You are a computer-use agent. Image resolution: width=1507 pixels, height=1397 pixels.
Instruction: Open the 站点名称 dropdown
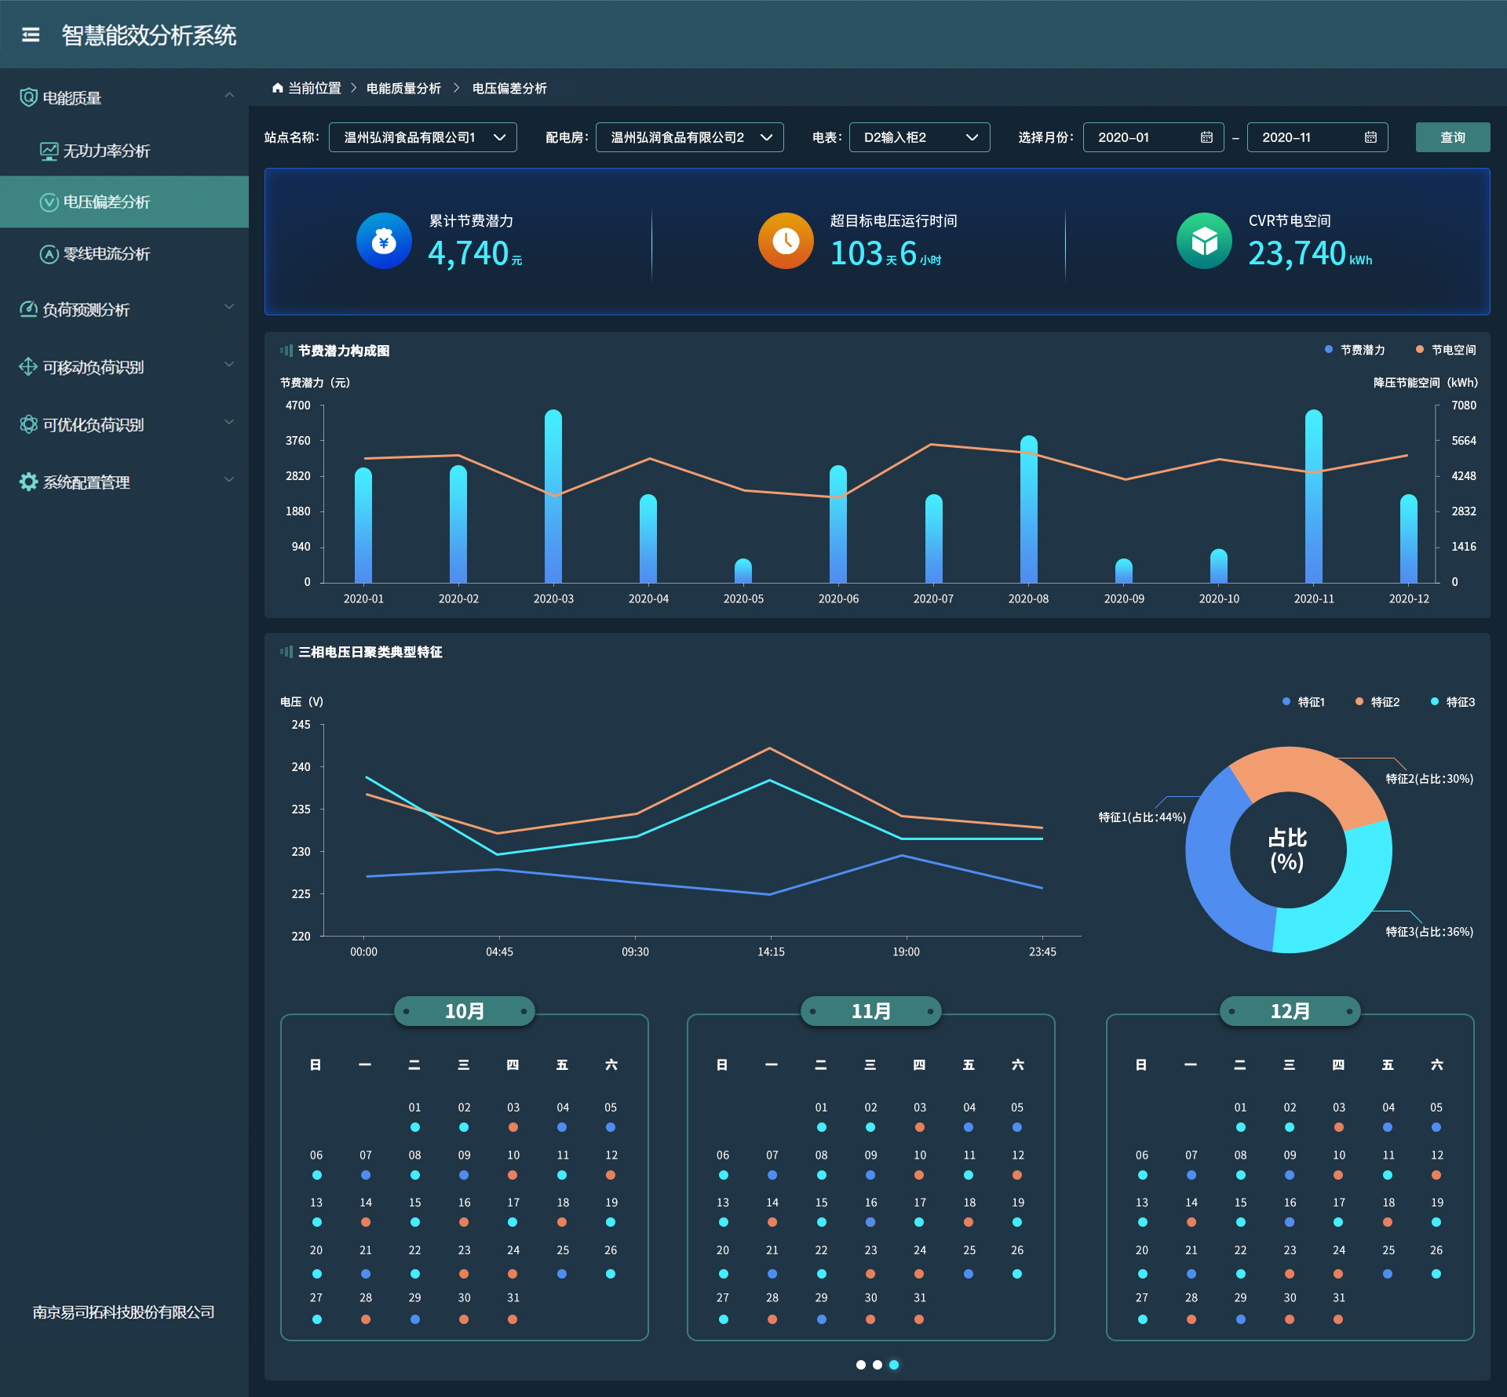(422, 137)
